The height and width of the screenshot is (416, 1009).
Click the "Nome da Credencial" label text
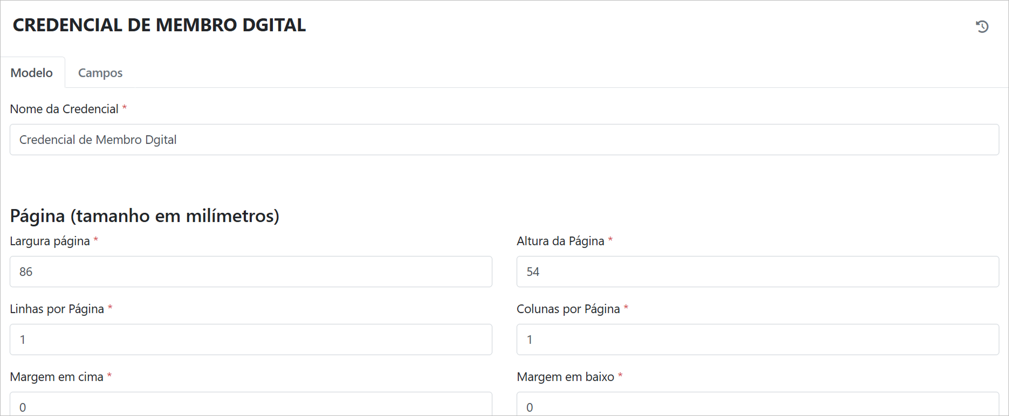64,109
